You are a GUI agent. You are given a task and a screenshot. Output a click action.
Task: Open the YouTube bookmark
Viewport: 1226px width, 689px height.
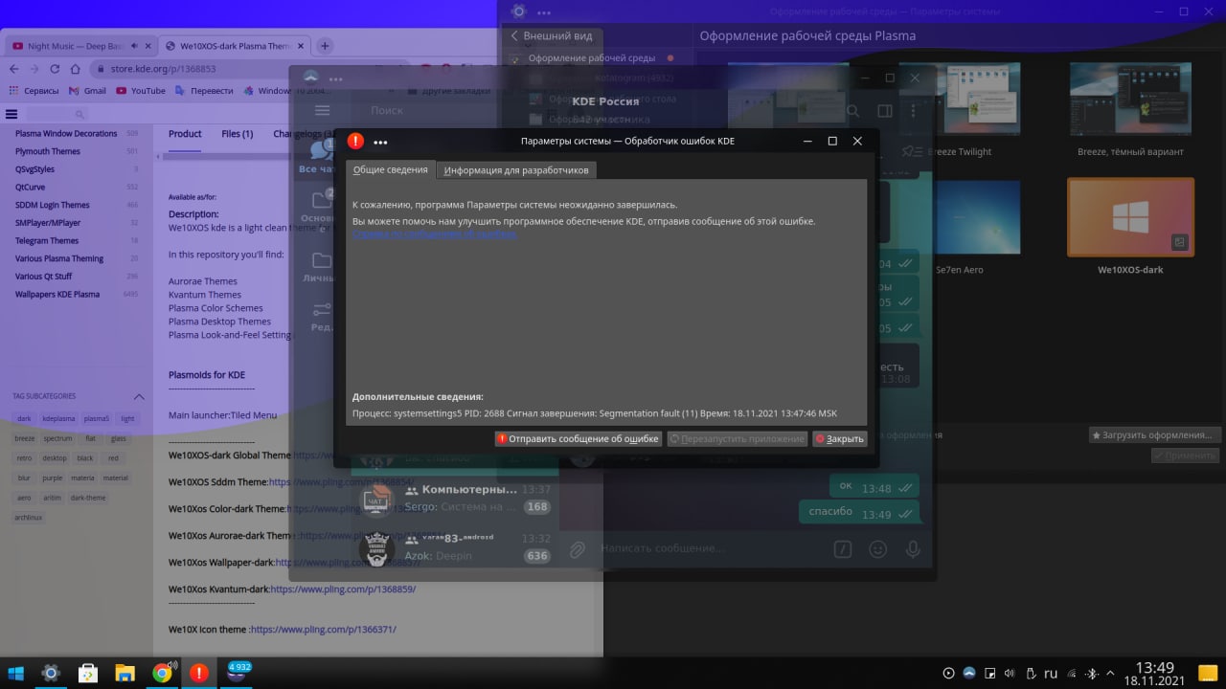tap(141, 91)
